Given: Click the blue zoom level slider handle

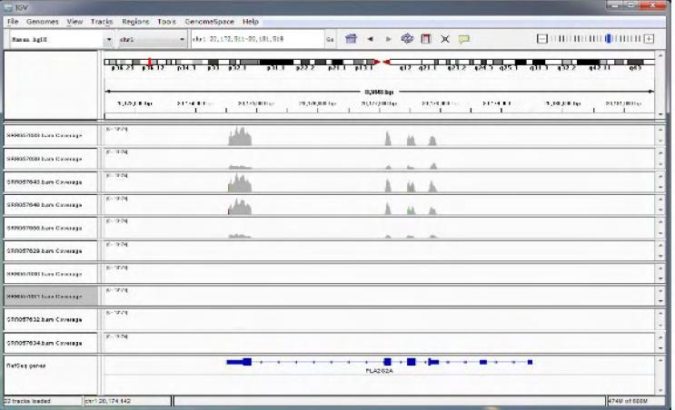Looking at the screenshot, I should point(609,39).
